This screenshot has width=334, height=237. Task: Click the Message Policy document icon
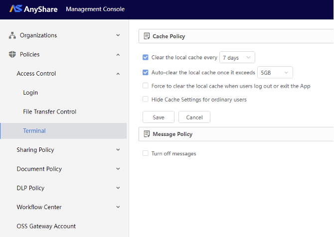(x=147, y=134)
